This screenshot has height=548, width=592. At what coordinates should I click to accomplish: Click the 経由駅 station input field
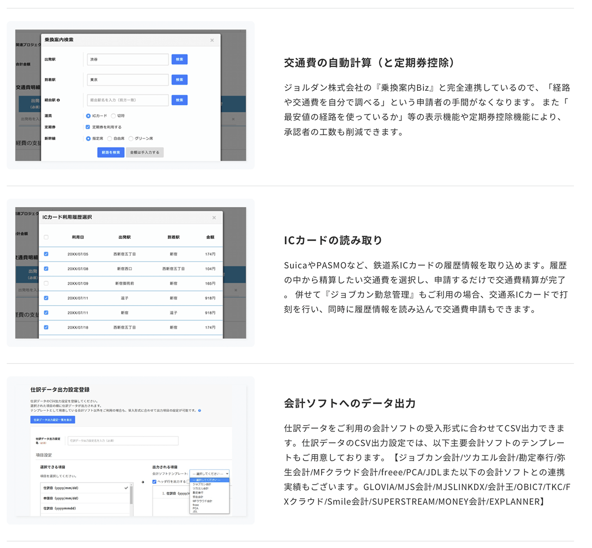tap(128, 100)
